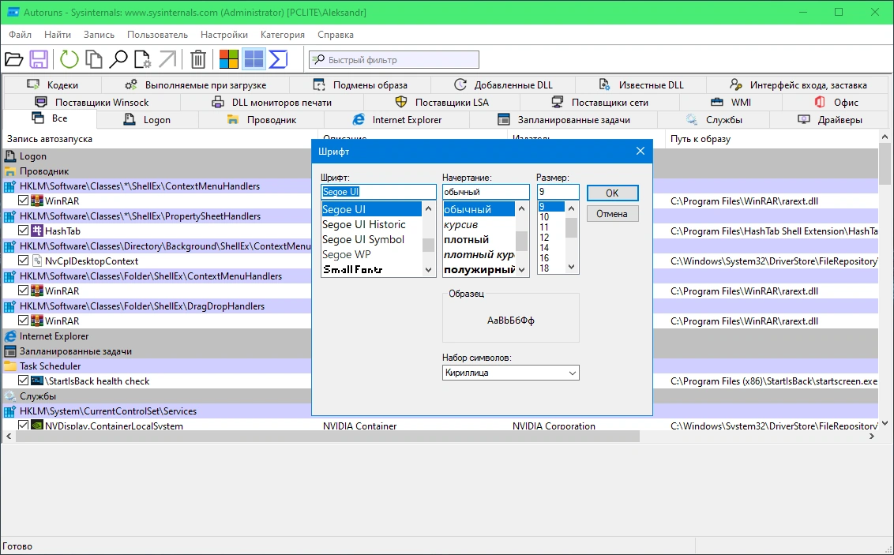Switch to the Кодеки tab
The image size is (894, 555).
pyautogui.click(x=52, y=85)
